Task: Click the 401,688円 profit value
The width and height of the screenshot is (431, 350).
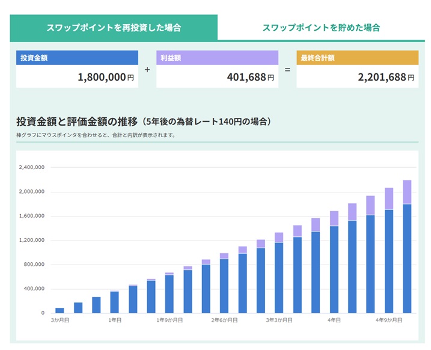Action: [251, 77]
